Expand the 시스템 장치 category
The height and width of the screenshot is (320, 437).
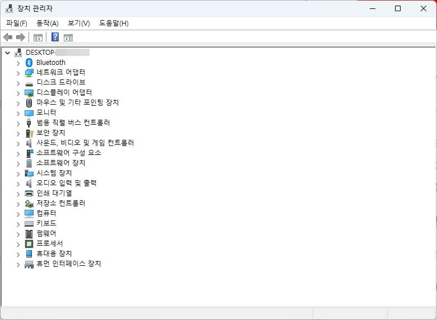[x=18, y=174]
